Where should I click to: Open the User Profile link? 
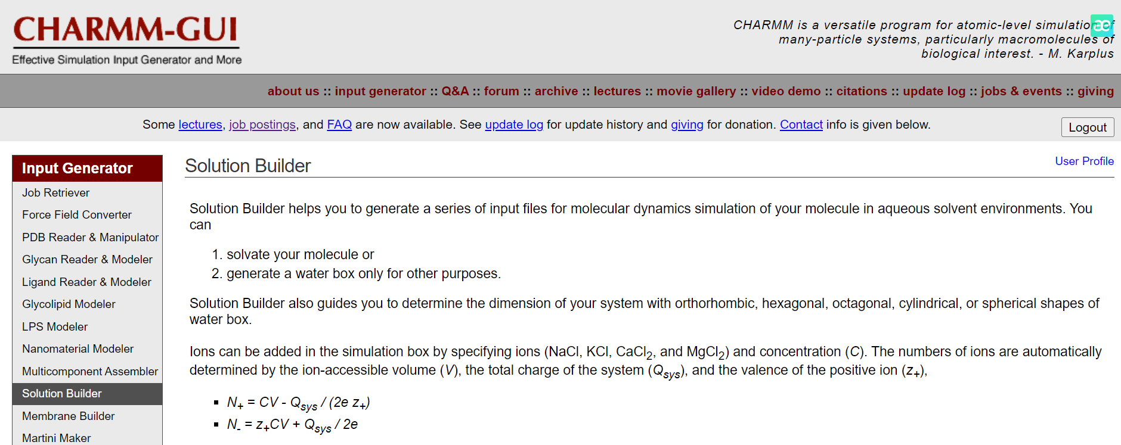(1084, 161)
